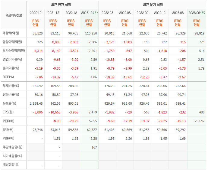Select the 2022.03 quarterly column header

click(x=107, y=13)
